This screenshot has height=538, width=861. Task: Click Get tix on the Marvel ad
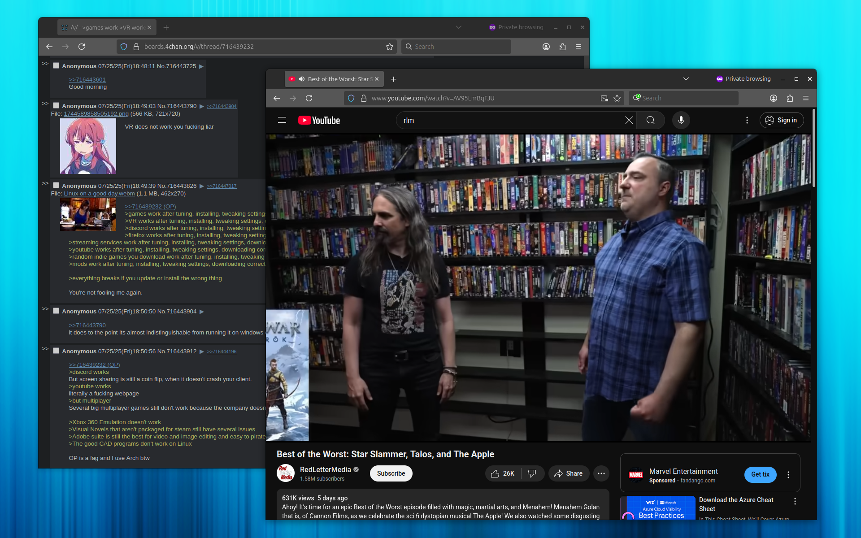[760, 474]
